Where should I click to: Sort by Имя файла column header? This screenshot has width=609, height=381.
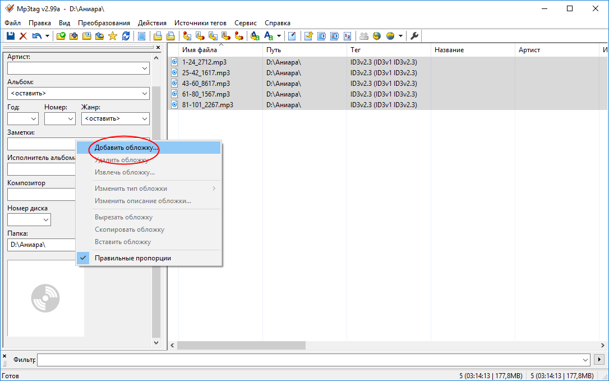(220, 50)
